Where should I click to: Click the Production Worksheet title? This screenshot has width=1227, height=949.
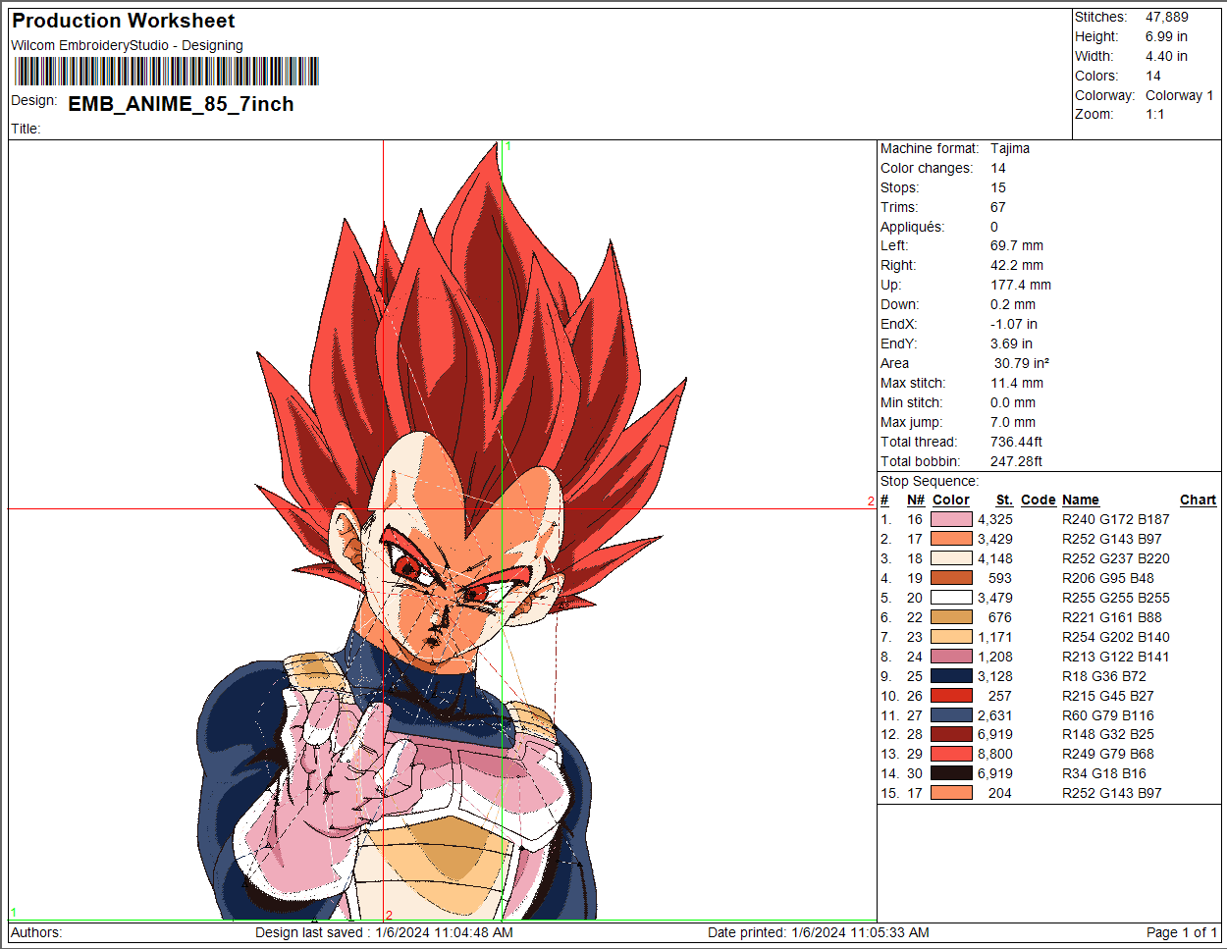point(124,21)
